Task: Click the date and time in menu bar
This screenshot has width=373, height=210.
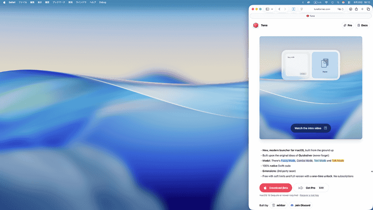Action: pos(362,2)
